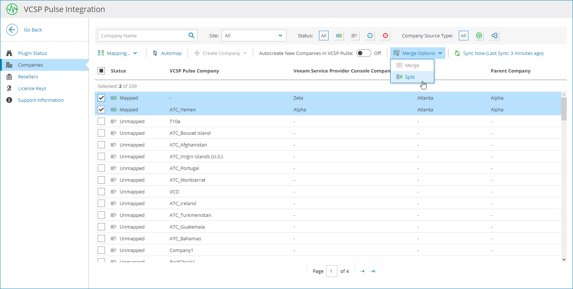Select All status filter button

coord(324,36)
